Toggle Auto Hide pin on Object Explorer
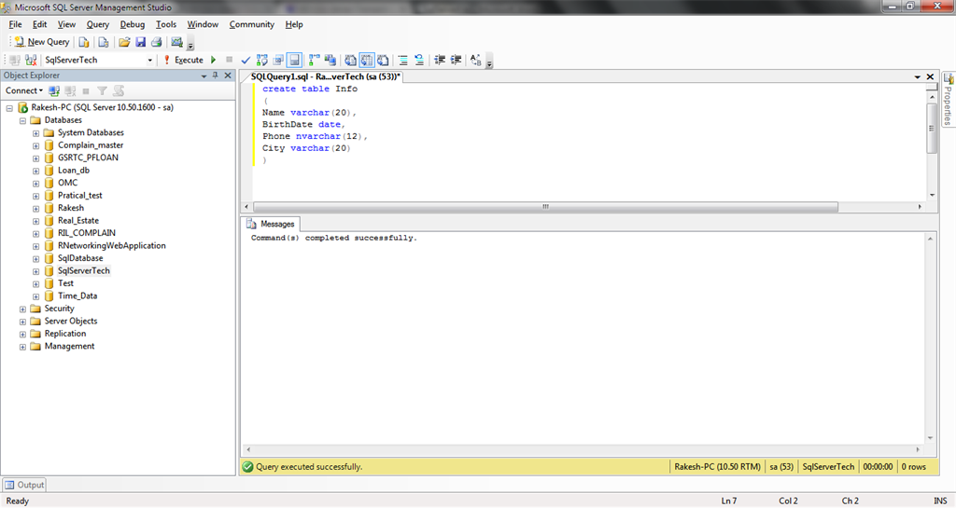This screenshot has height=508, width=956. pos(214,75)
